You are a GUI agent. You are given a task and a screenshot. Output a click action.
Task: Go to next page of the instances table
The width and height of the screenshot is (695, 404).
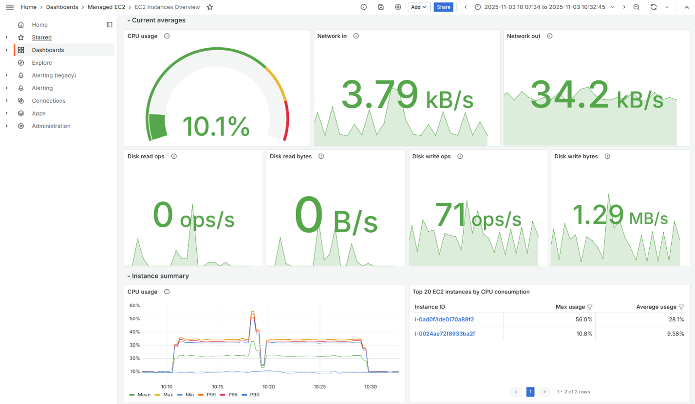click(x=544, y=391)
